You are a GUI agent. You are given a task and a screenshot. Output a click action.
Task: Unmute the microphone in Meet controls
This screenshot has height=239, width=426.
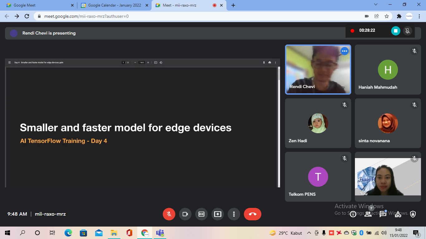pyautogui.click(x=169, y=214)
